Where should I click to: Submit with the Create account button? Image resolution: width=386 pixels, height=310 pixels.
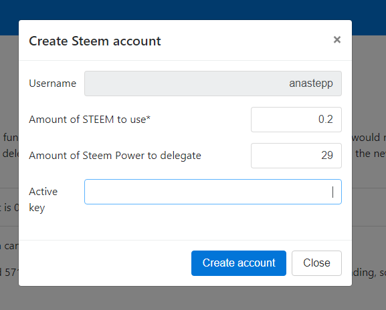239,263
